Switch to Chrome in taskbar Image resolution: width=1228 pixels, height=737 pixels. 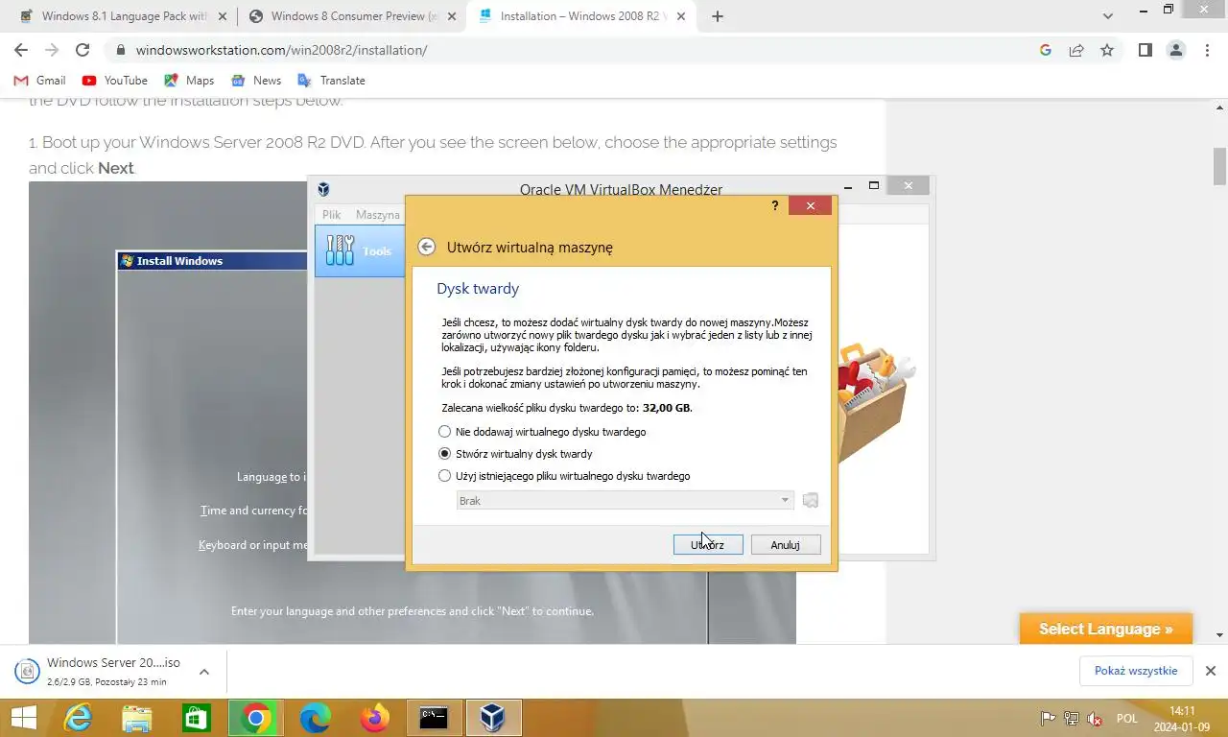click(256, 718)
